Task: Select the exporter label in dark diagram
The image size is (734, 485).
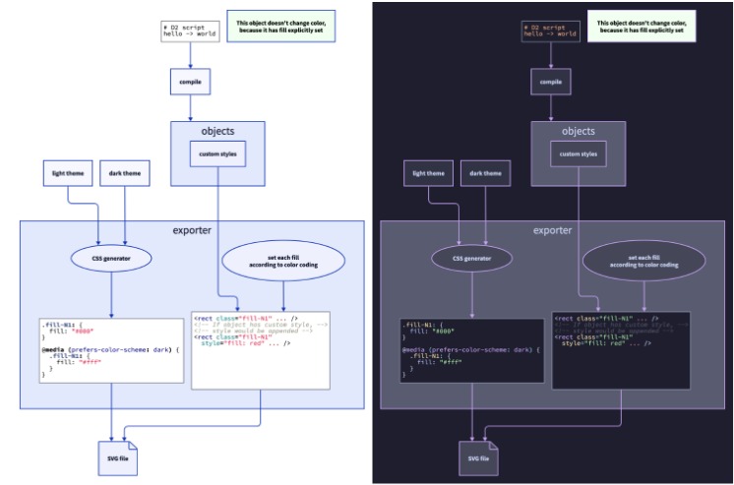Action: click(552, 230)
